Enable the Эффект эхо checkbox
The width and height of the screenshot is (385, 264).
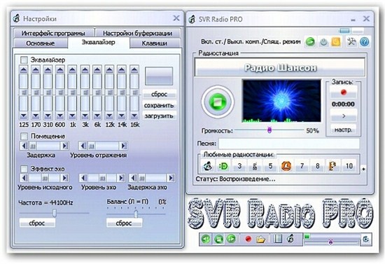[x=24, y=169]
